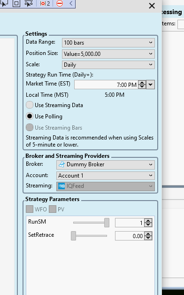Click the square layout icon in the toolbar

click(16, 3)
